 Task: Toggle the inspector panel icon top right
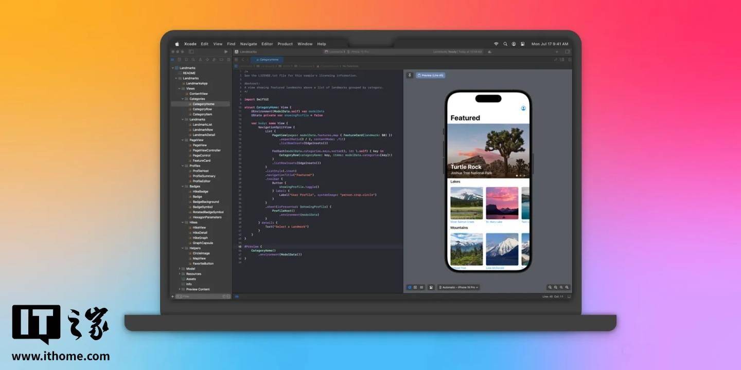568,52
